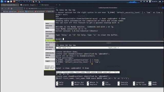Open the Kali Forums bookmark
164x92 pixels.
pyautogui.click(x=29, y=11)
